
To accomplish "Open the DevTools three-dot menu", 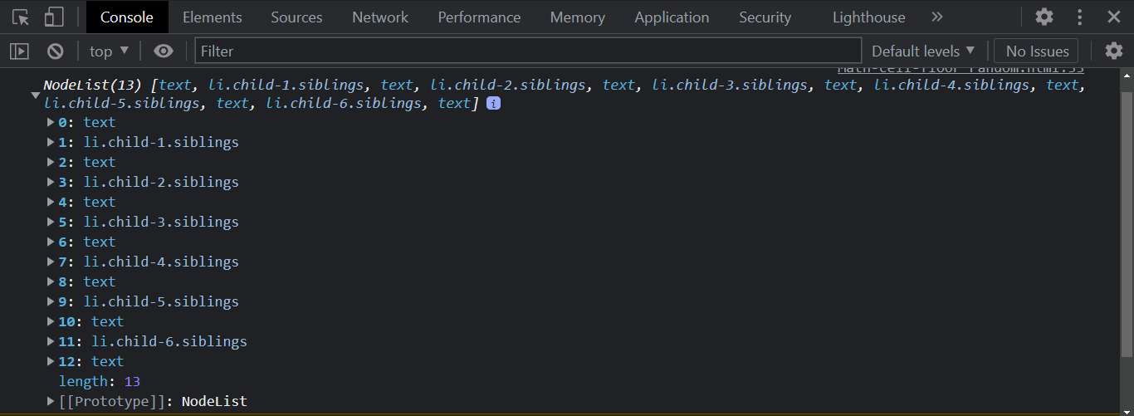I will pos(1080,17).
